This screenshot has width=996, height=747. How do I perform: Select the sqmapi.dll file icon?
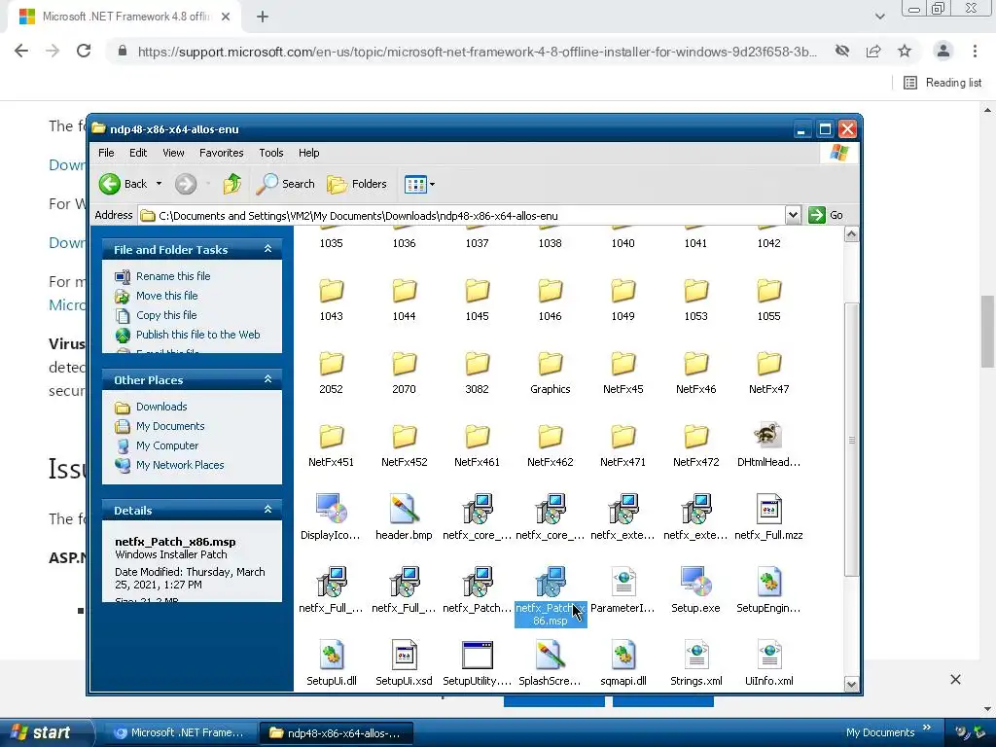pyautogui.click(x=623, y=655)
